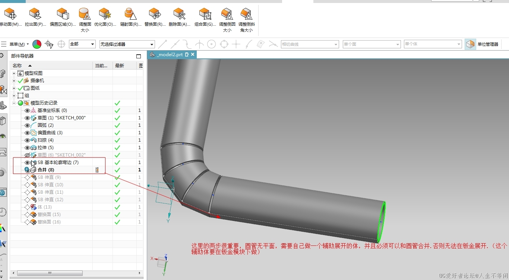
Task: Click the arc center snap circle icon
Action: pos(212,44)
